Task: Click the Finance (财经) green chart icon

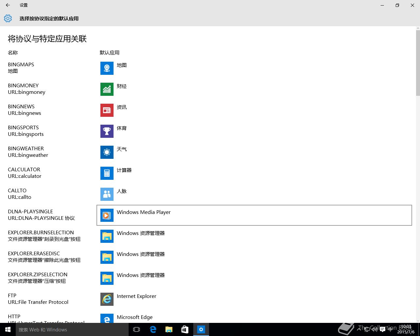Action: click(x=107, y=89)
